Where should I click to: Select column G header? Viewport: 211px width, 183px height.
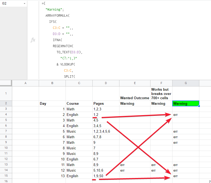pos(186,83)
